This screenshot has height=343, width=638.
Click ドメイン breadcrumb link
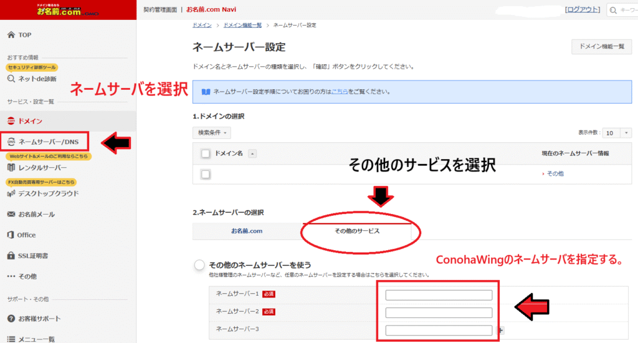(202, 25)
